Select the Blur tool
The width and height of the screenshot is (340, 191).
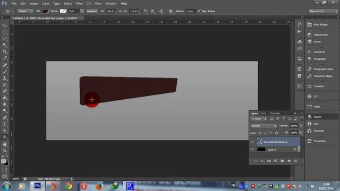coord(5,104)
